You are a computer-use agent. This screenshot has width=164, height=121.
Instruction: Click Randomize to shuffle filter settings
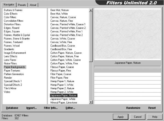click(x=133, y=108)
